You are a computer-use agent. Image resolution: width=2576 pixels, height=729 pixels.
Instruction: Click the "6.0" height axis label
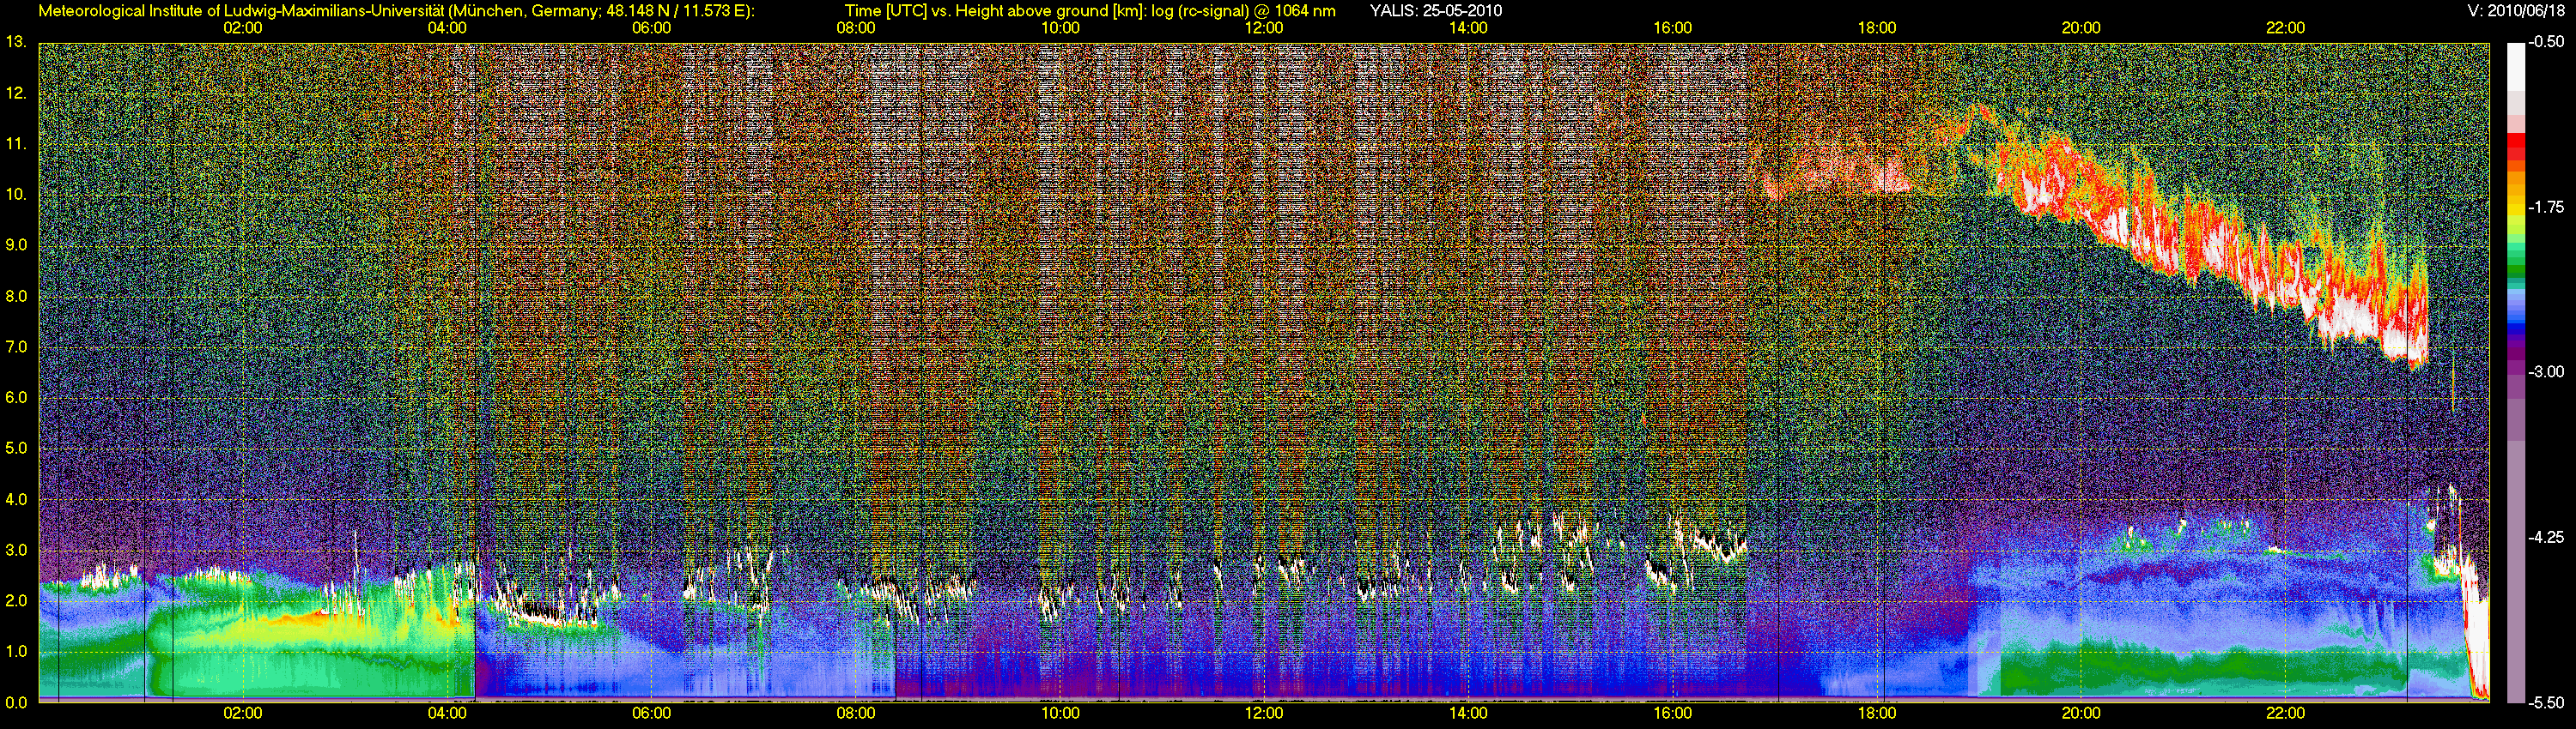(x=16, y=397)
